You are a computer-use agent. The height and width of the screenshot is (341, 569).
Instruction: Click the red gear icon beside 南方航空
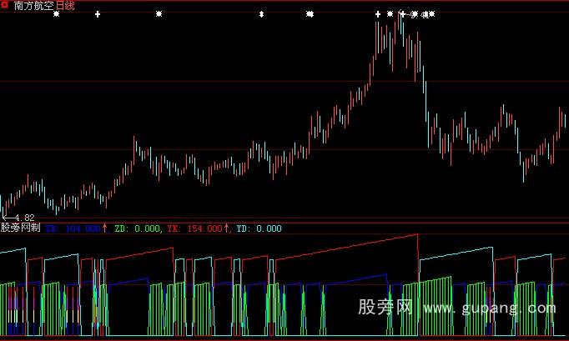[x=5, y=5]
